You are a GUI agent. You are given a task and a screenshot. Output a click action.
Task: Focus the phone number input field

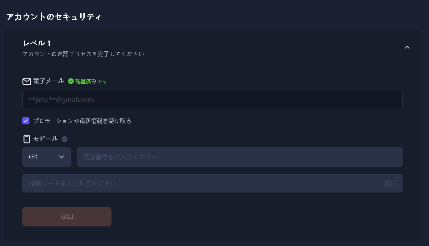point(239,157)
